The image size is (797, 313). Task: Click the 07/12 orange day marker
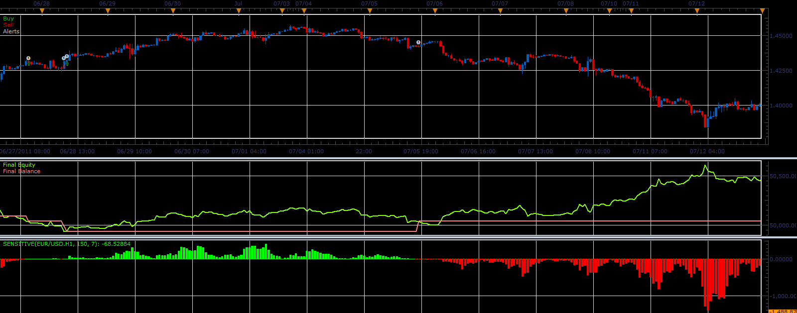[x=697, y=11]
